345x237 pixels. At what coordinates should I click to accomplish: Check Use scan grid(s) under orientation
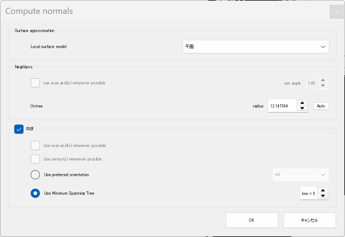(35, 146)
